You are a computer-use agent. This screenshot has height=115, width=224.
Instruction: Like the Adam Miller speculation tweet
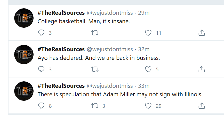point(148,106)
